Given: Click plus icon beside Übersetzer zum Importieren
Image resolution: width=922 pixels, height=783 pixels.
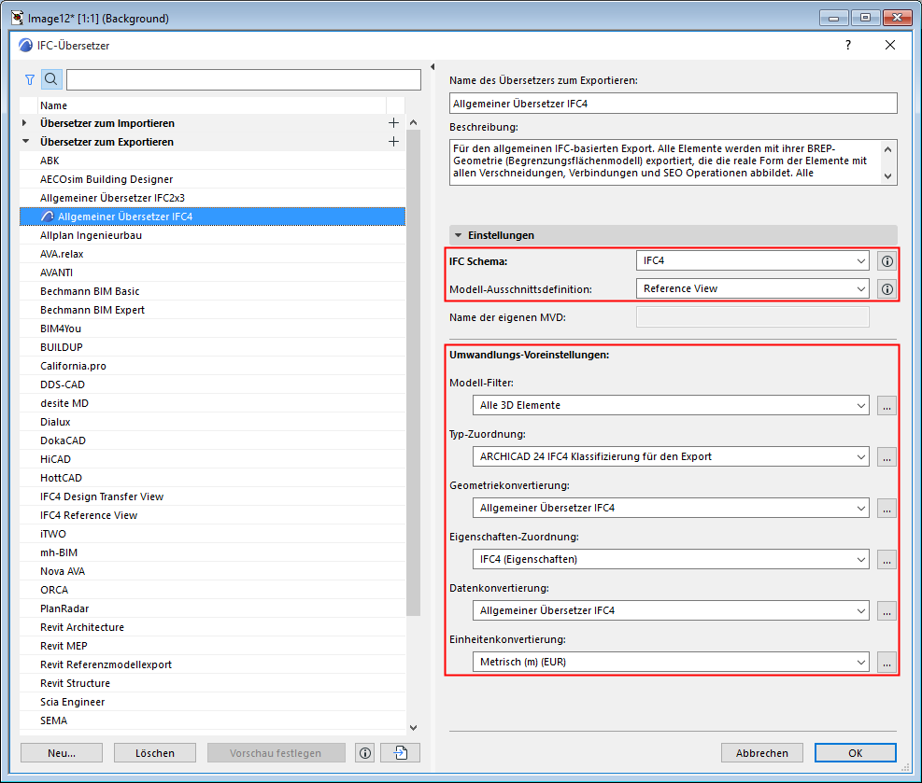Looking at the screenshot, I should coord(393,123).
